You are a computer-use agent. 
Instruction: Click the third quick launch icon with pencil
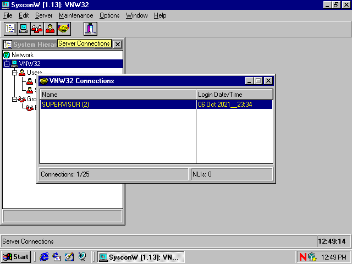point(69,257)
